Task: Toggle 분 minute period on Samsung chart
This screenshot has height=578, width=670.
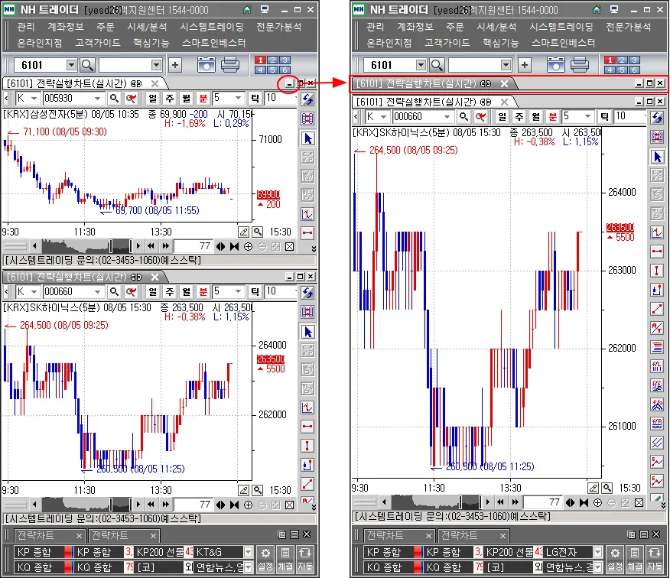Action: point(203,99)
